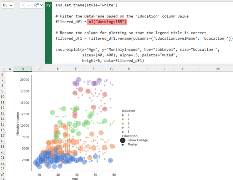Click the Rename the column comment line
The height and width of the screenshot is (180, 233).
point(131,33)
